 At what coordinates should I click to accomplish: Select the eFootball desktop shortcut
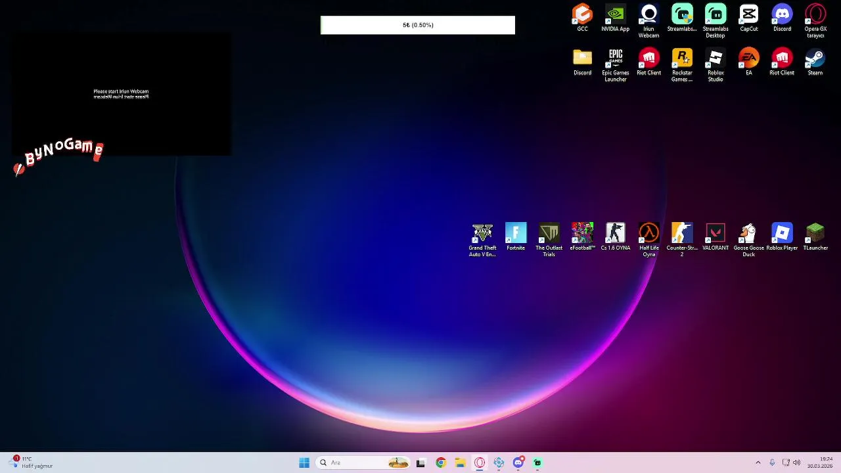click(x=582, y=236)
